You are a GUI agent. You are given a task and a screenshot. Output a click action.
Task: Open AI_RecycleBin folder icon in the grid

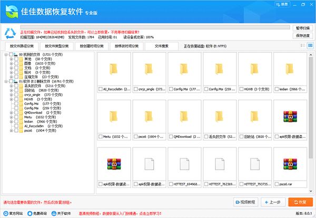[x=114, y=69]
